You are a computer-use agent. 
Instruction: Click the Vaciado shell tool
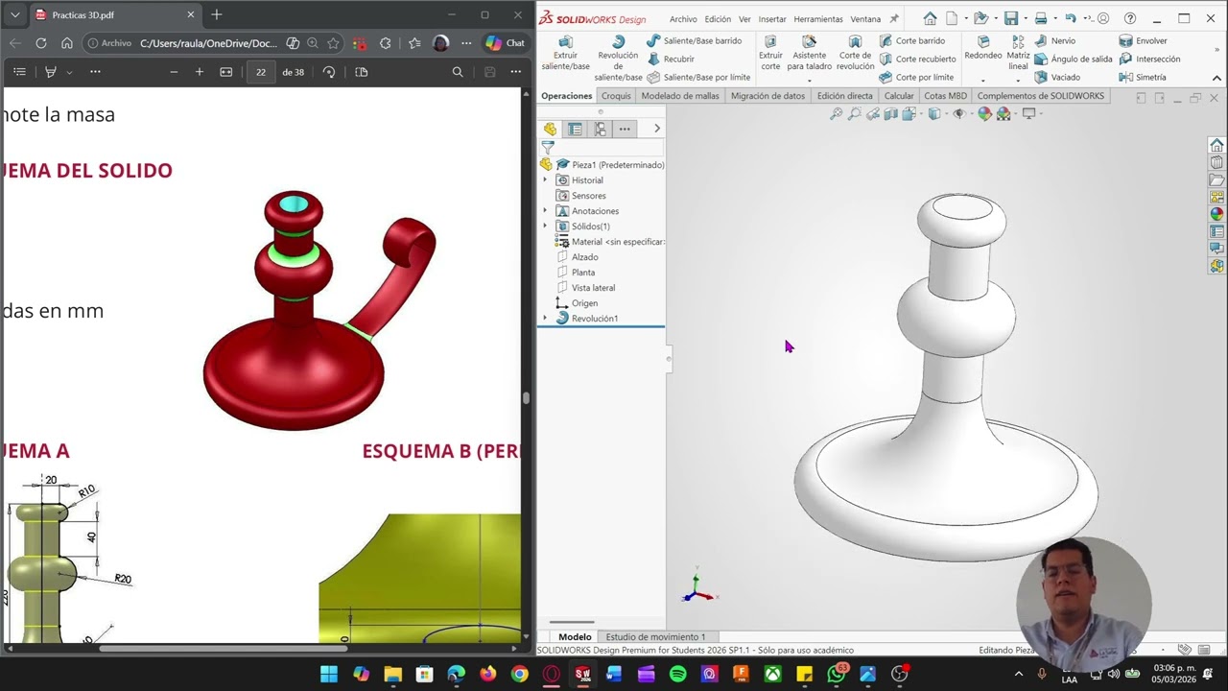(x=1056, y=78)
